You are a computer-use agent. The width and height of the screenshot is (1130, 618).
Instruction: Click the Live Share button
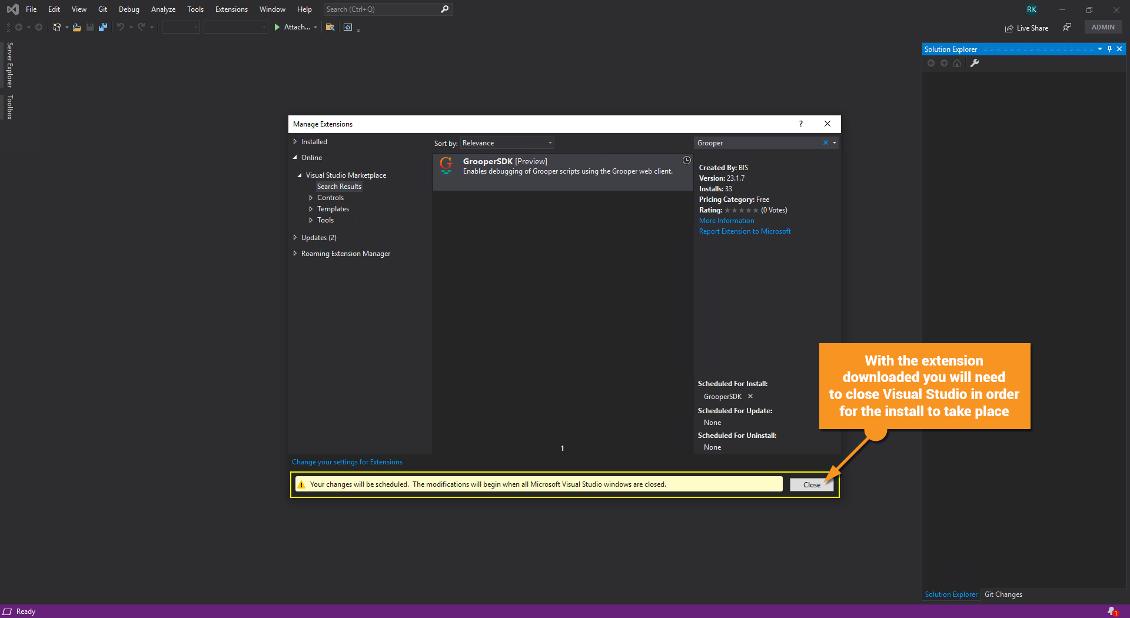[1027, 28]
